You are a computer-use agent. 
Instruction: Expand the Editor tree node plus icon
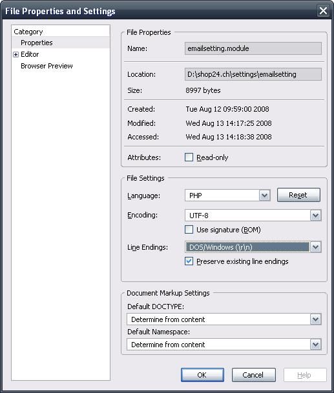[16, 54]
